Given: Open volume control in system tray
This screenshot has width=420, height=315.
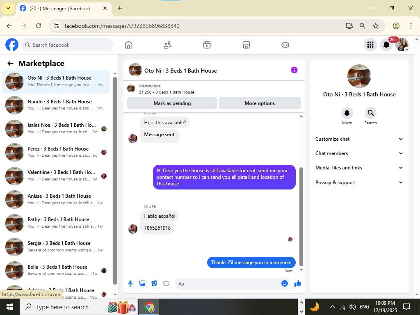Looking at the screenshot, I should [x=352, y=307].
